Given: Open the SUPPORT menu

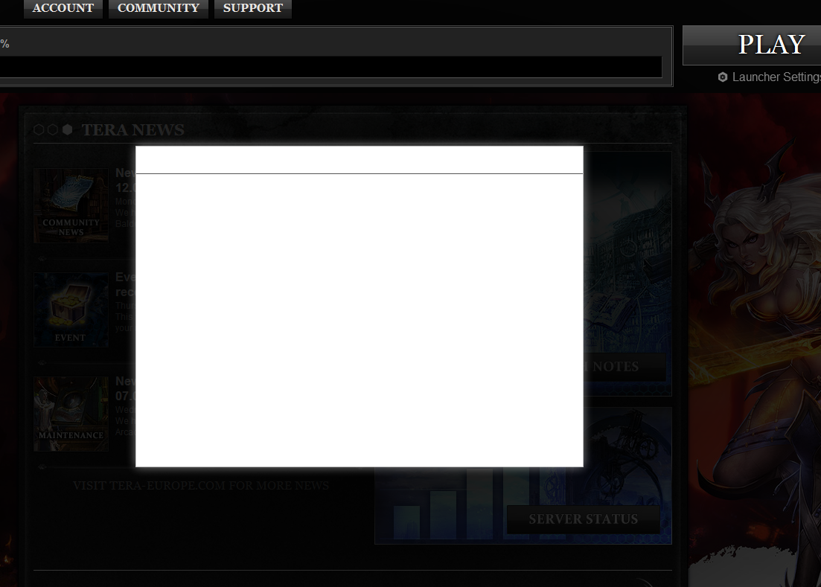Looking at the screenshot, I should (x=253, y=8).
